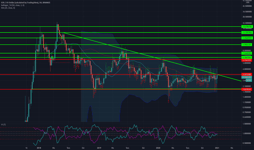Select the red horizontal line at 1.8670349
This screenshot has width=254, height=150.
pyautogui.click(x=121, y=89)
